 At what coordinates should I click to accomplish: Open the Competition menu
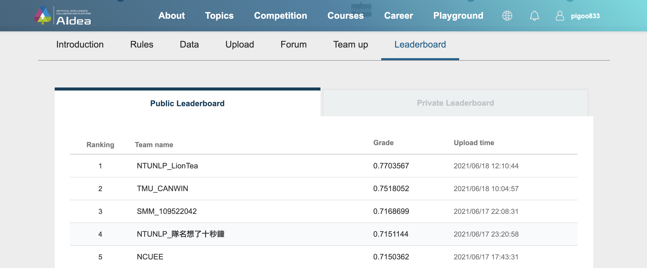[280, 16]
